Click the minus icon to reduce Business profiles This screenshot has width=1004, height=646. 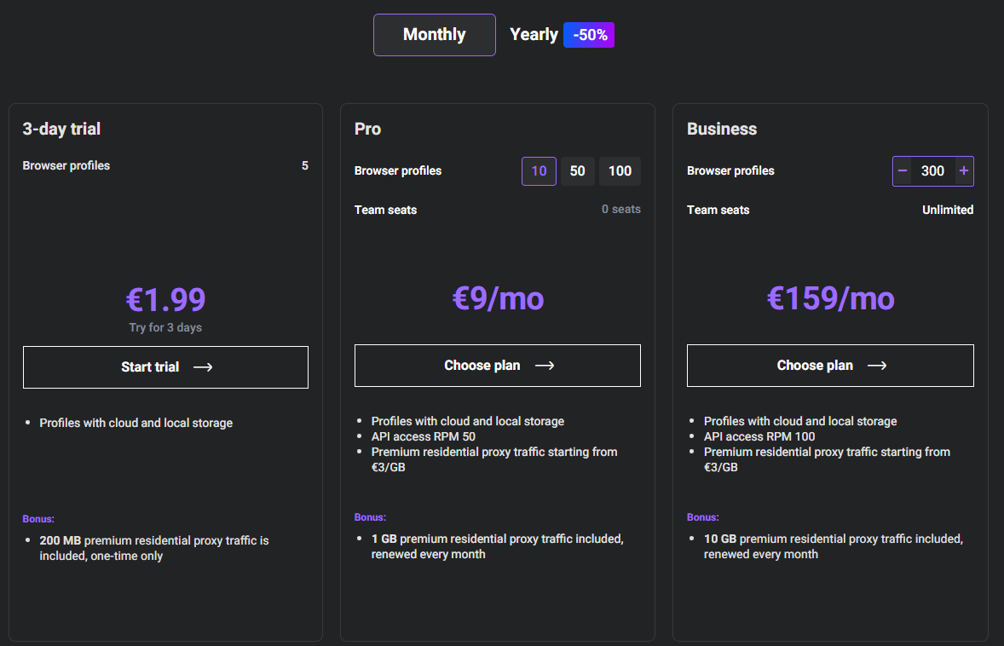(x=902, y=170)
